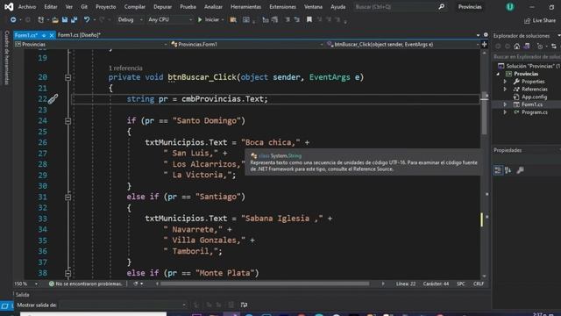Open the Iniciar dropdown arrow
This screenshot has width=561, height=316.
click(223, 19)
